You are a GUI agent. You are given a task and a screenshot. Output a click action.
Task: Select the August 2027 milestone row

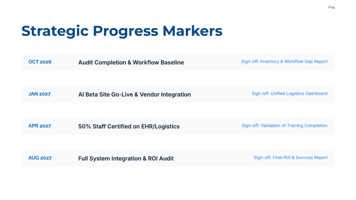178,158
